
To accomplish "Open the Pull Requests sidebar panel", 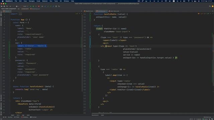I will point(1,22).
